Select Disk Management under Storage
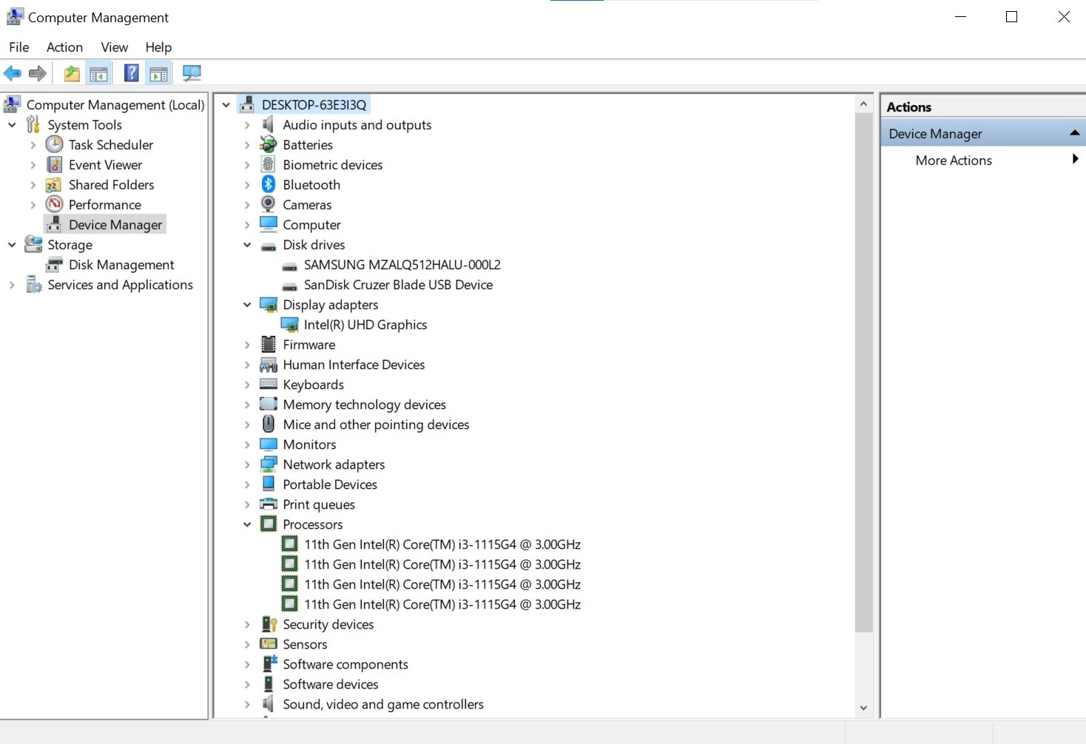Screen dimensions: 1086x744 (121, 265)
